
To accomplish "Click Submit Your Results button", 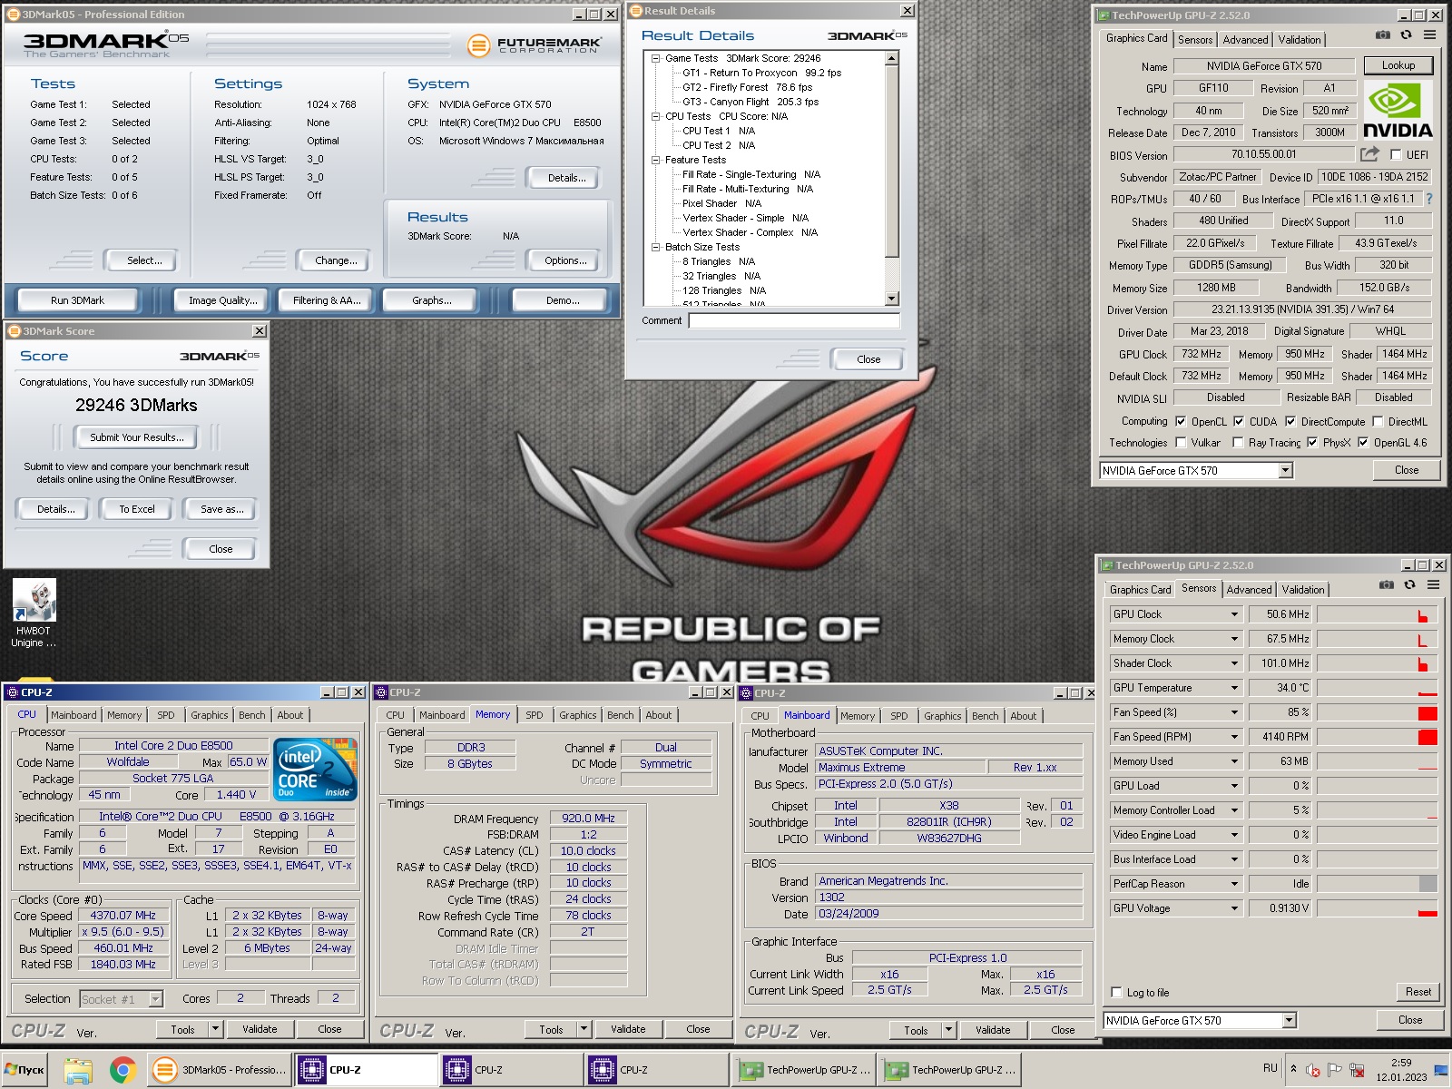I will (137, 437).
